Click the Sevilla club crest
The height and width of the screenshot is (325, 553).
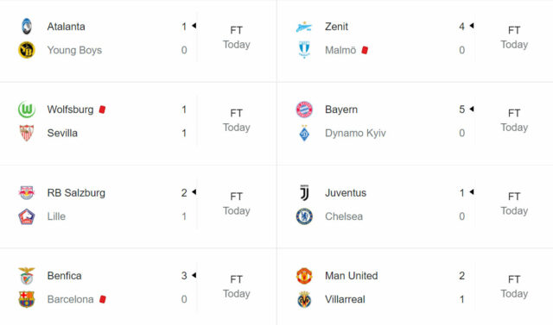pyautogui.click(x=27, y=133)
